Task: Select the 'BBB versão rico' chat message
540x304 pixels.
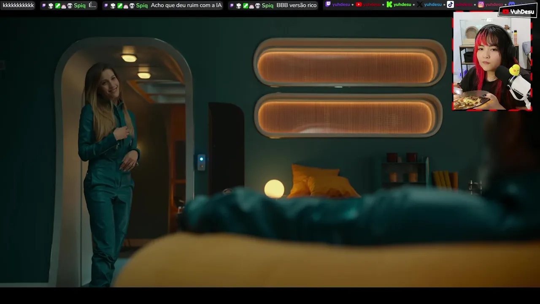Action: (297, 5)
